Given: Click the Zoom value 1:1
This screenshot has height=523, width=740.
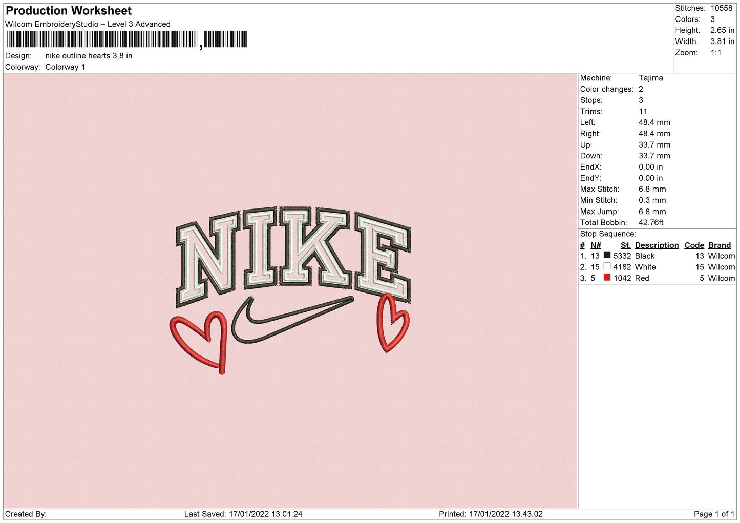Looking at the screenshot, I should coord(715,53).
